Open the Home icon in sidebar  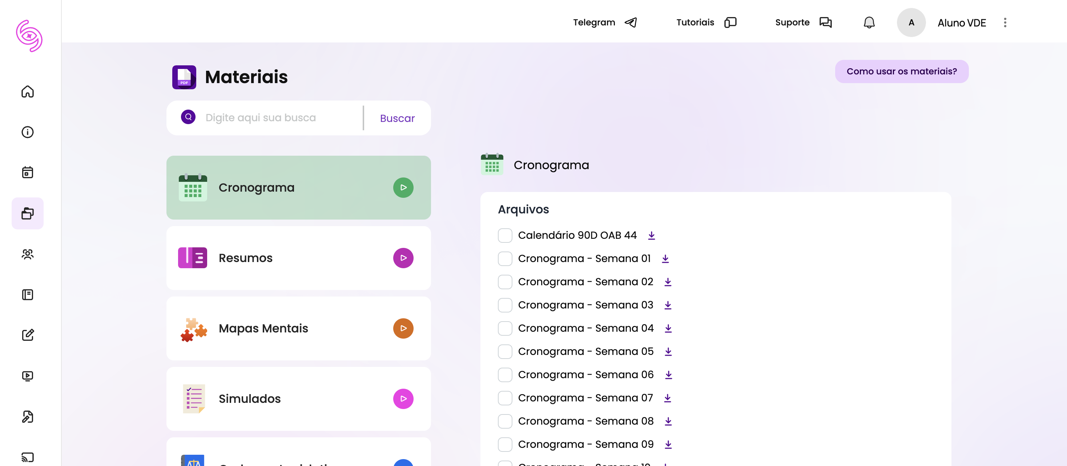point(27,92)
